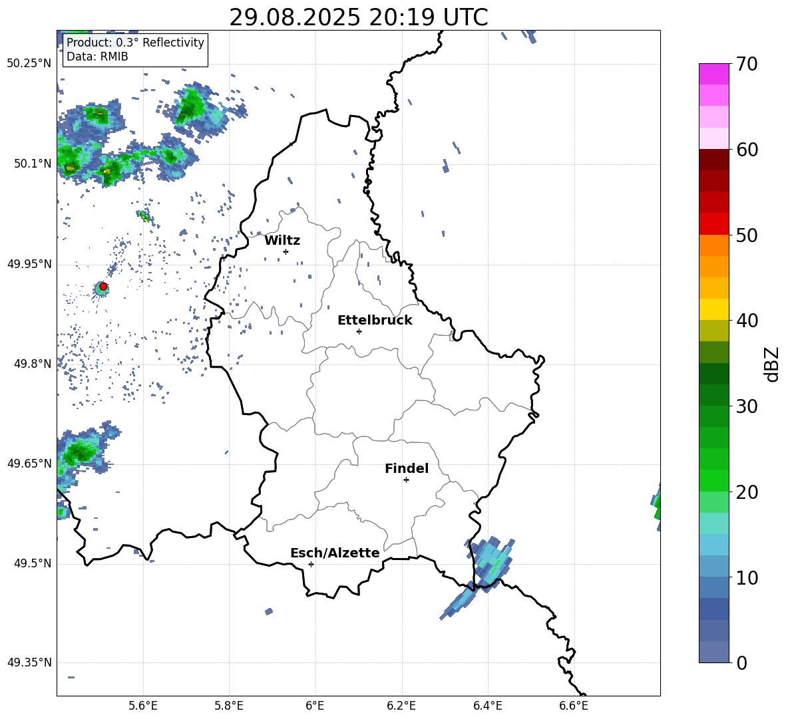The image size is (788, 719).
Task: Click the 29.08.2025 20:19 UTC title
Action: (358, 17)
